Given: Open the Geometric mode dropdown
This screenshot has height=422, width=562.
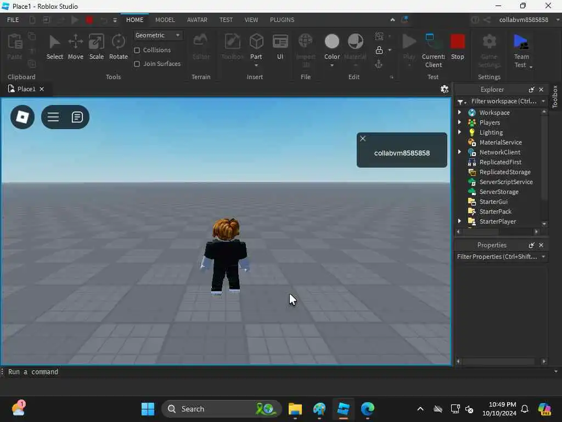Looking at the screenshot, I should click(x=158, y=35).
